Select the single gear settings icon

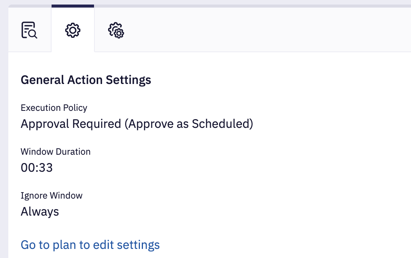pyautogui.click(x=72, y=30)
